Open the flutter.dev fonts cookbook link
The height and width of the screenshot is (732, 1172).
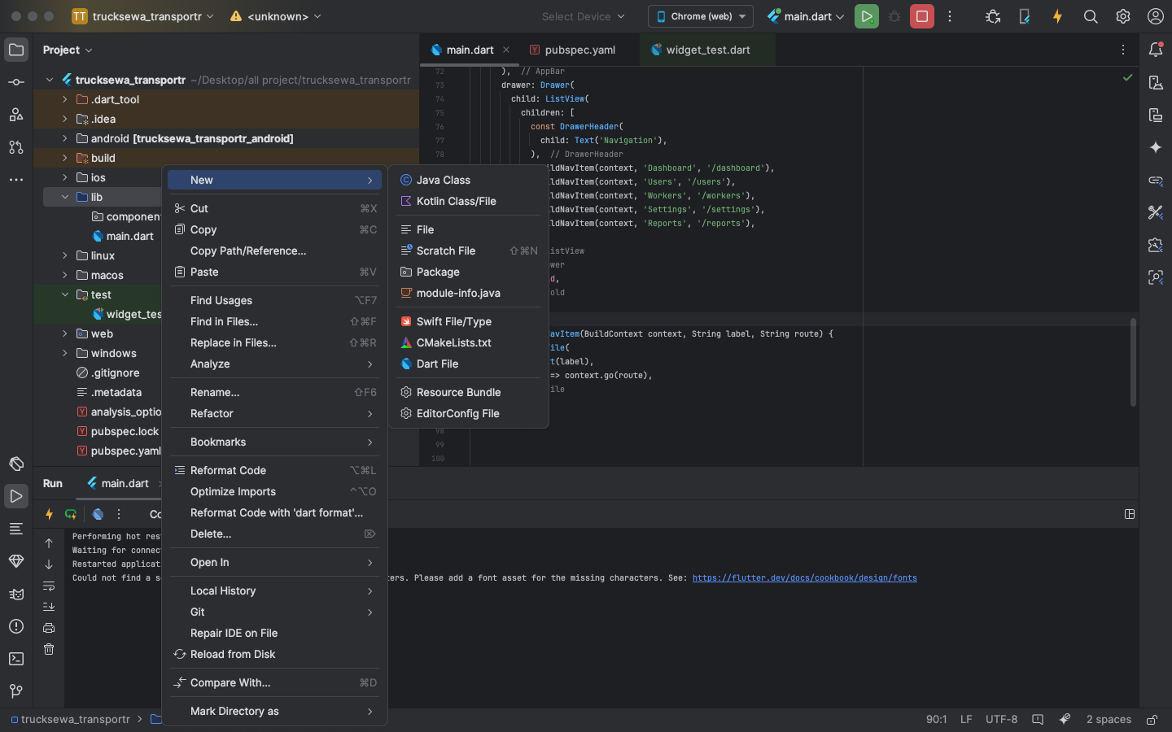point(804,578)
